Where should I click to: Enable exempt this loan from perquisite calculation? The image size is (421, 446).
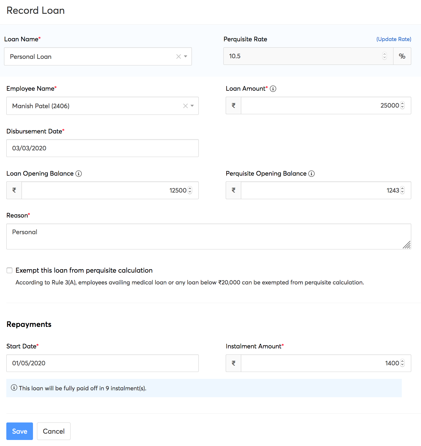(9, 270)
